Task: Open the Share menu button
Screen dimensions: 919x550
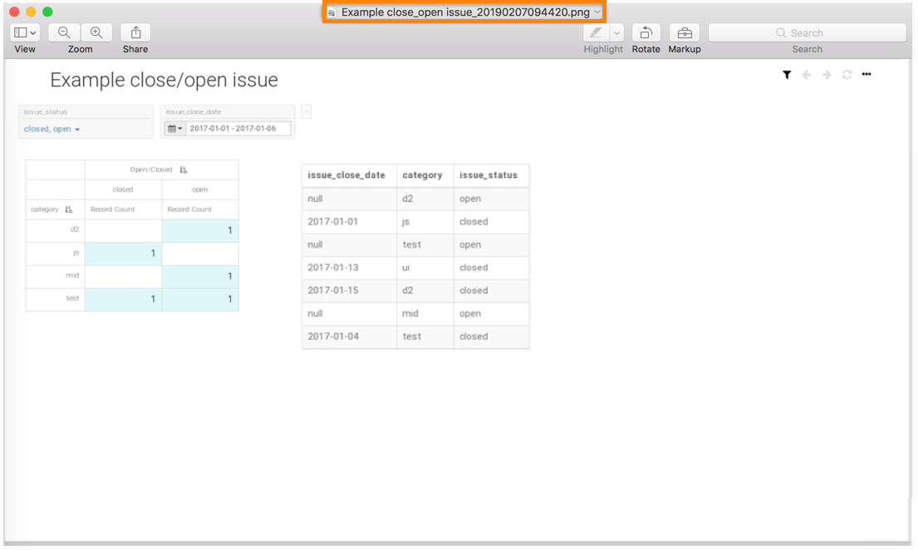Action: tap(135, 32)
